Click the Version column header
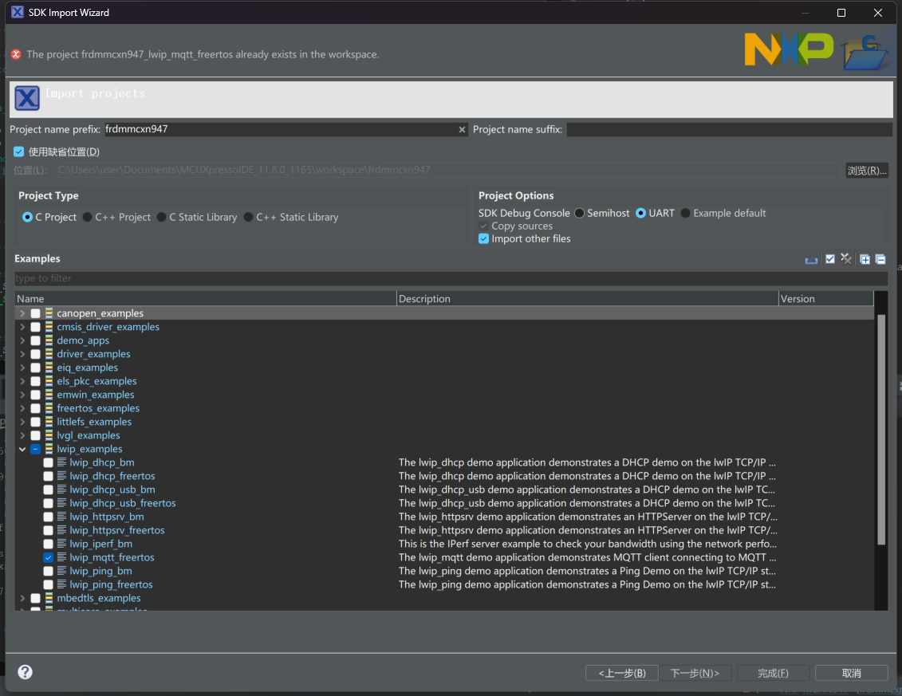This screenshot has height=696, width=902. 826,298
